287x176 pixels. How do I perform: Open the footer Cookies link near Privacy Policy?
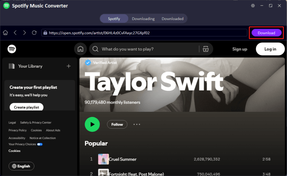click(x=36, y=130)
